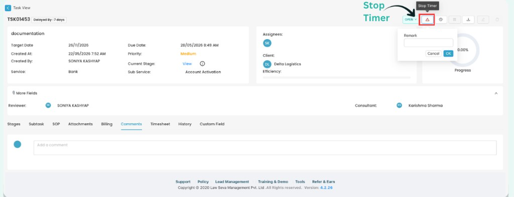Viewport: 514px width, 197px height.
Task: Click version number 4.2.26
Action: [326, 188]
